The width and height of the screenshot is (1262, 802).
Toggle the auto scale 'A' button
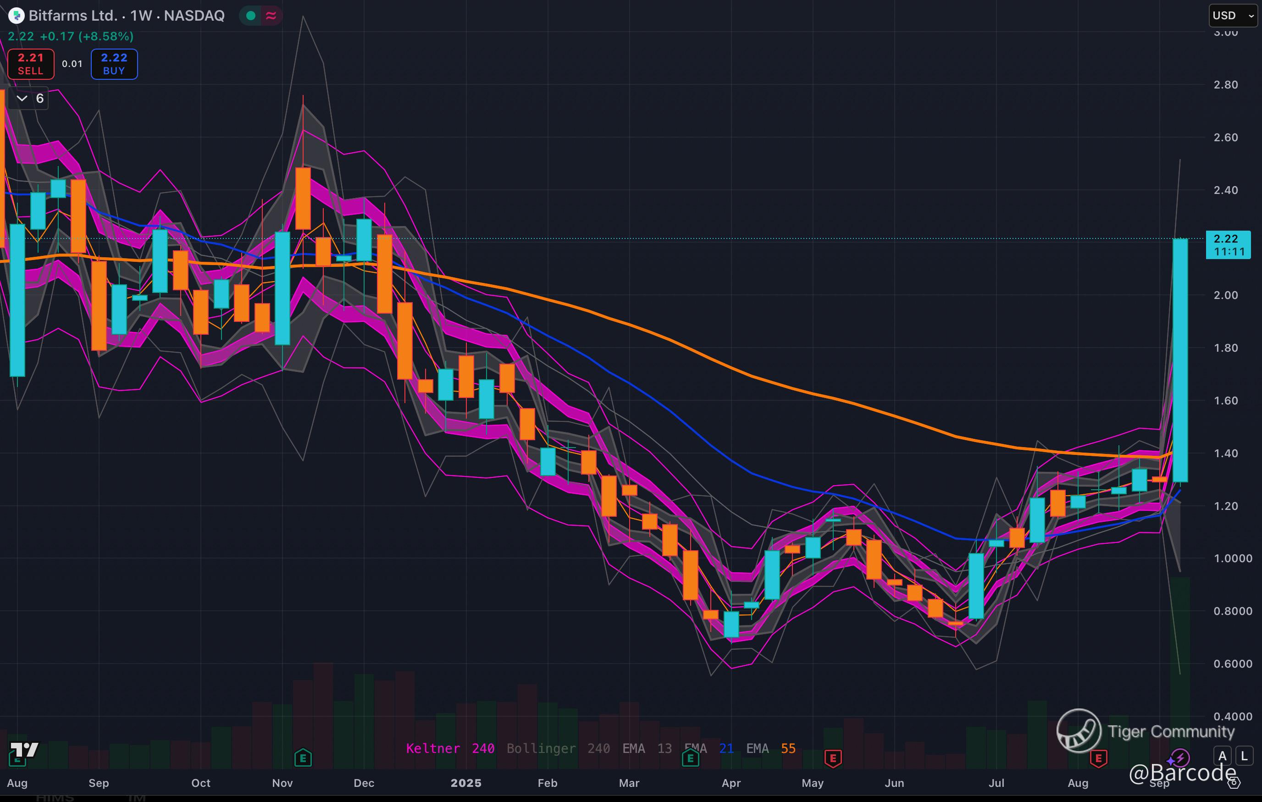click(x=1223, y=756)
